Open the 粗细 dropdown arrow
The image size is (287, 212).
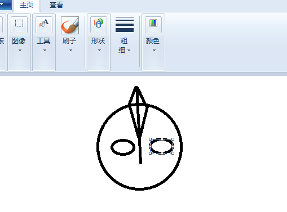coord(129,50)
